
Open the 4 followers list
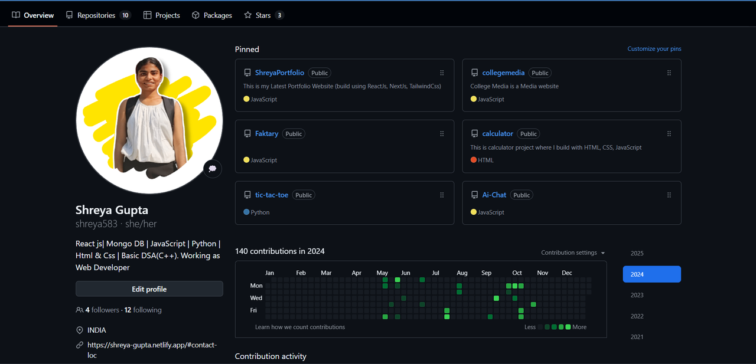102,310
